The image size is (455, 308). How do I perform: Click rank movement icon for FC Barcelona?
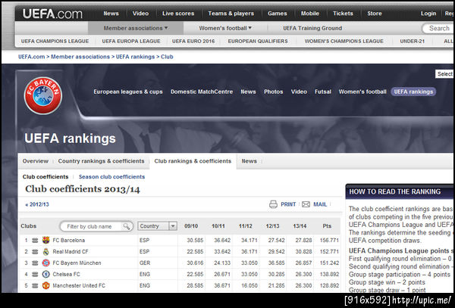click(35, 240)
